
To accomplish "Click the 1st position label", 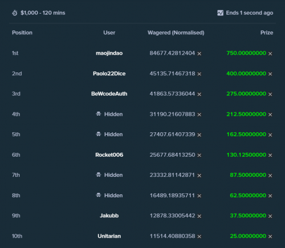I will [15, 53].
